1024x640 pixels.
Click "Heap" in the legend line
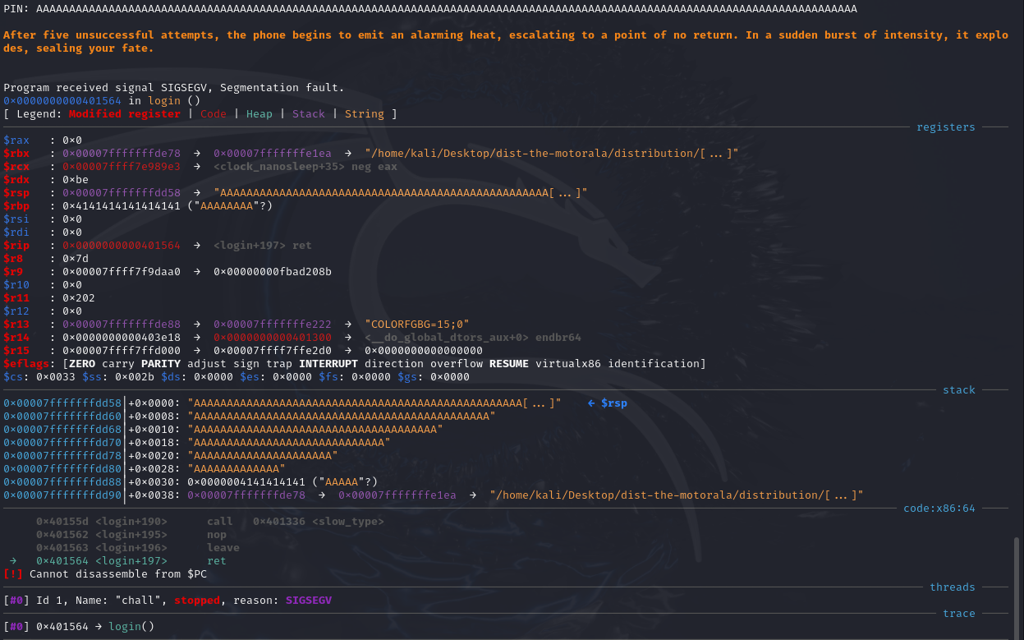point(259,114)
